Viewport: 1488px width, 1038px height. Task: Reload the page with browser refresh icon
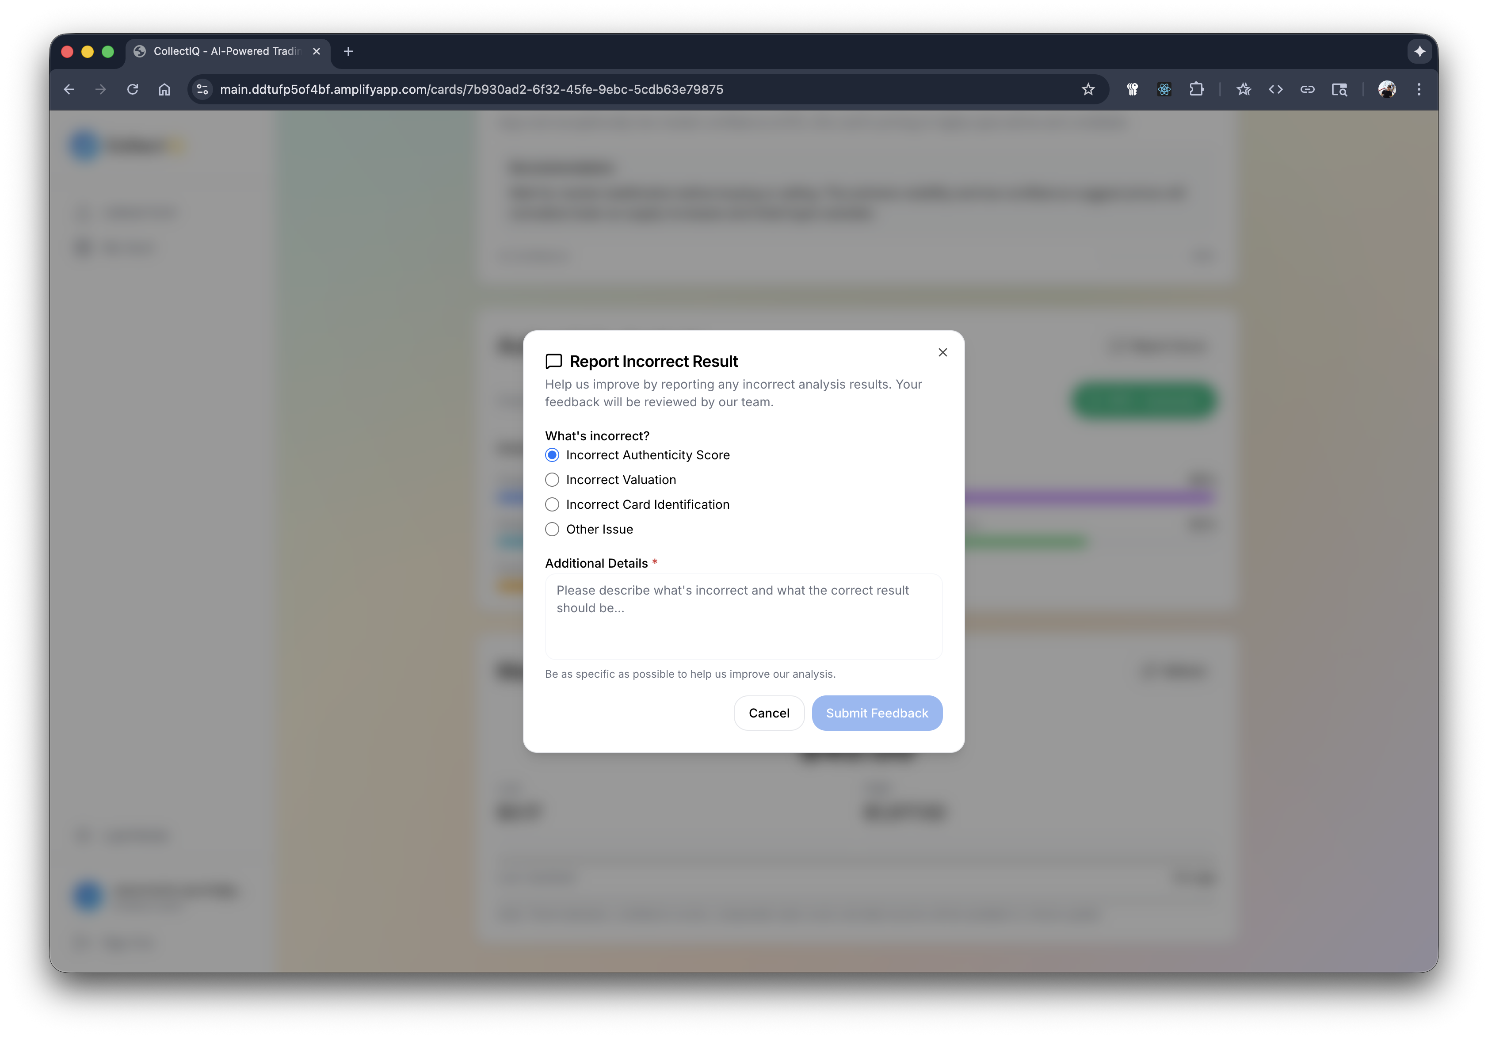[133, 89]
